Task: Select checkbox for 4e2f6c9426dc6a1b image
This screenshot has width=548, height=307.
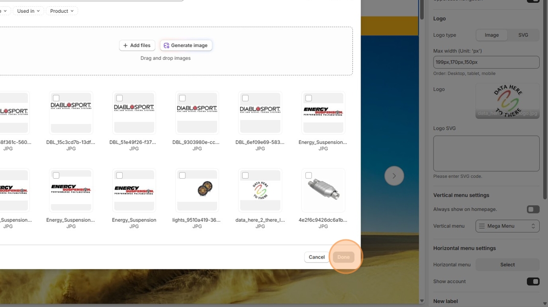Action: (x=309, y=175)
